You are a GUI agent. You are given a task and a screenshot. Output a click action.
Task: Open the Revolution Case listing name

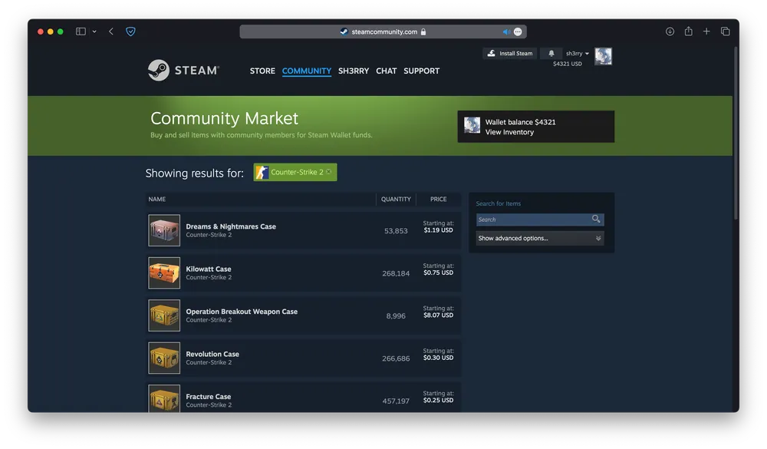[212, 354]
